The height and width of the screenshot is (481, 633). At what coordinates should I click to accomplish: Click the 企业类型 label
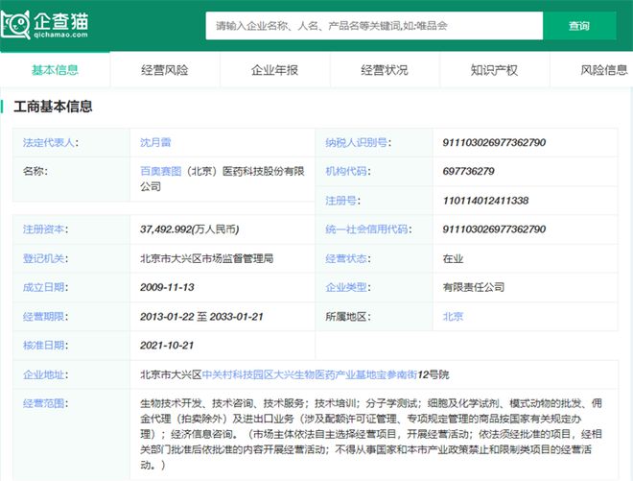point(348,287)
